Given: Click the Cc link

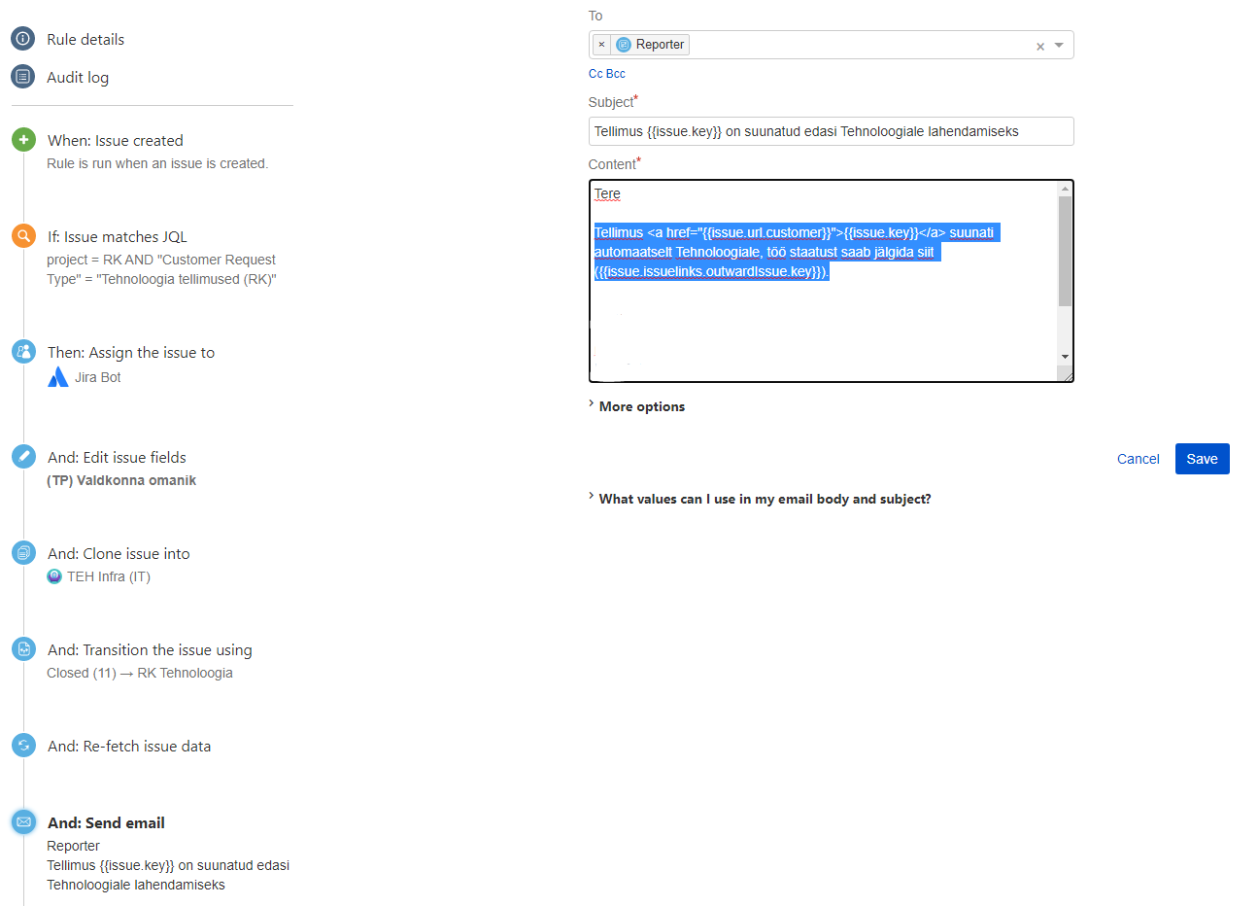Looking at the screenshot, I should click(595, 74).
